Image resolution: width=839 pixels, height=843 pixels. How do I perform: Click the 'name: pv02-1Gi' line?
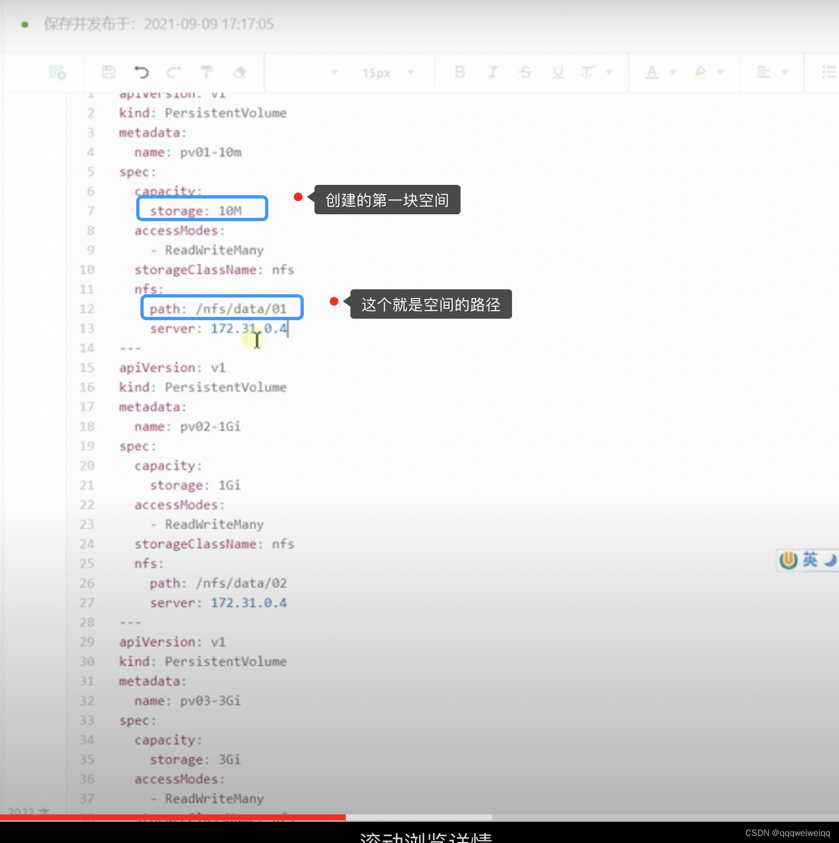pyautogui.click(x=188, y=426)
